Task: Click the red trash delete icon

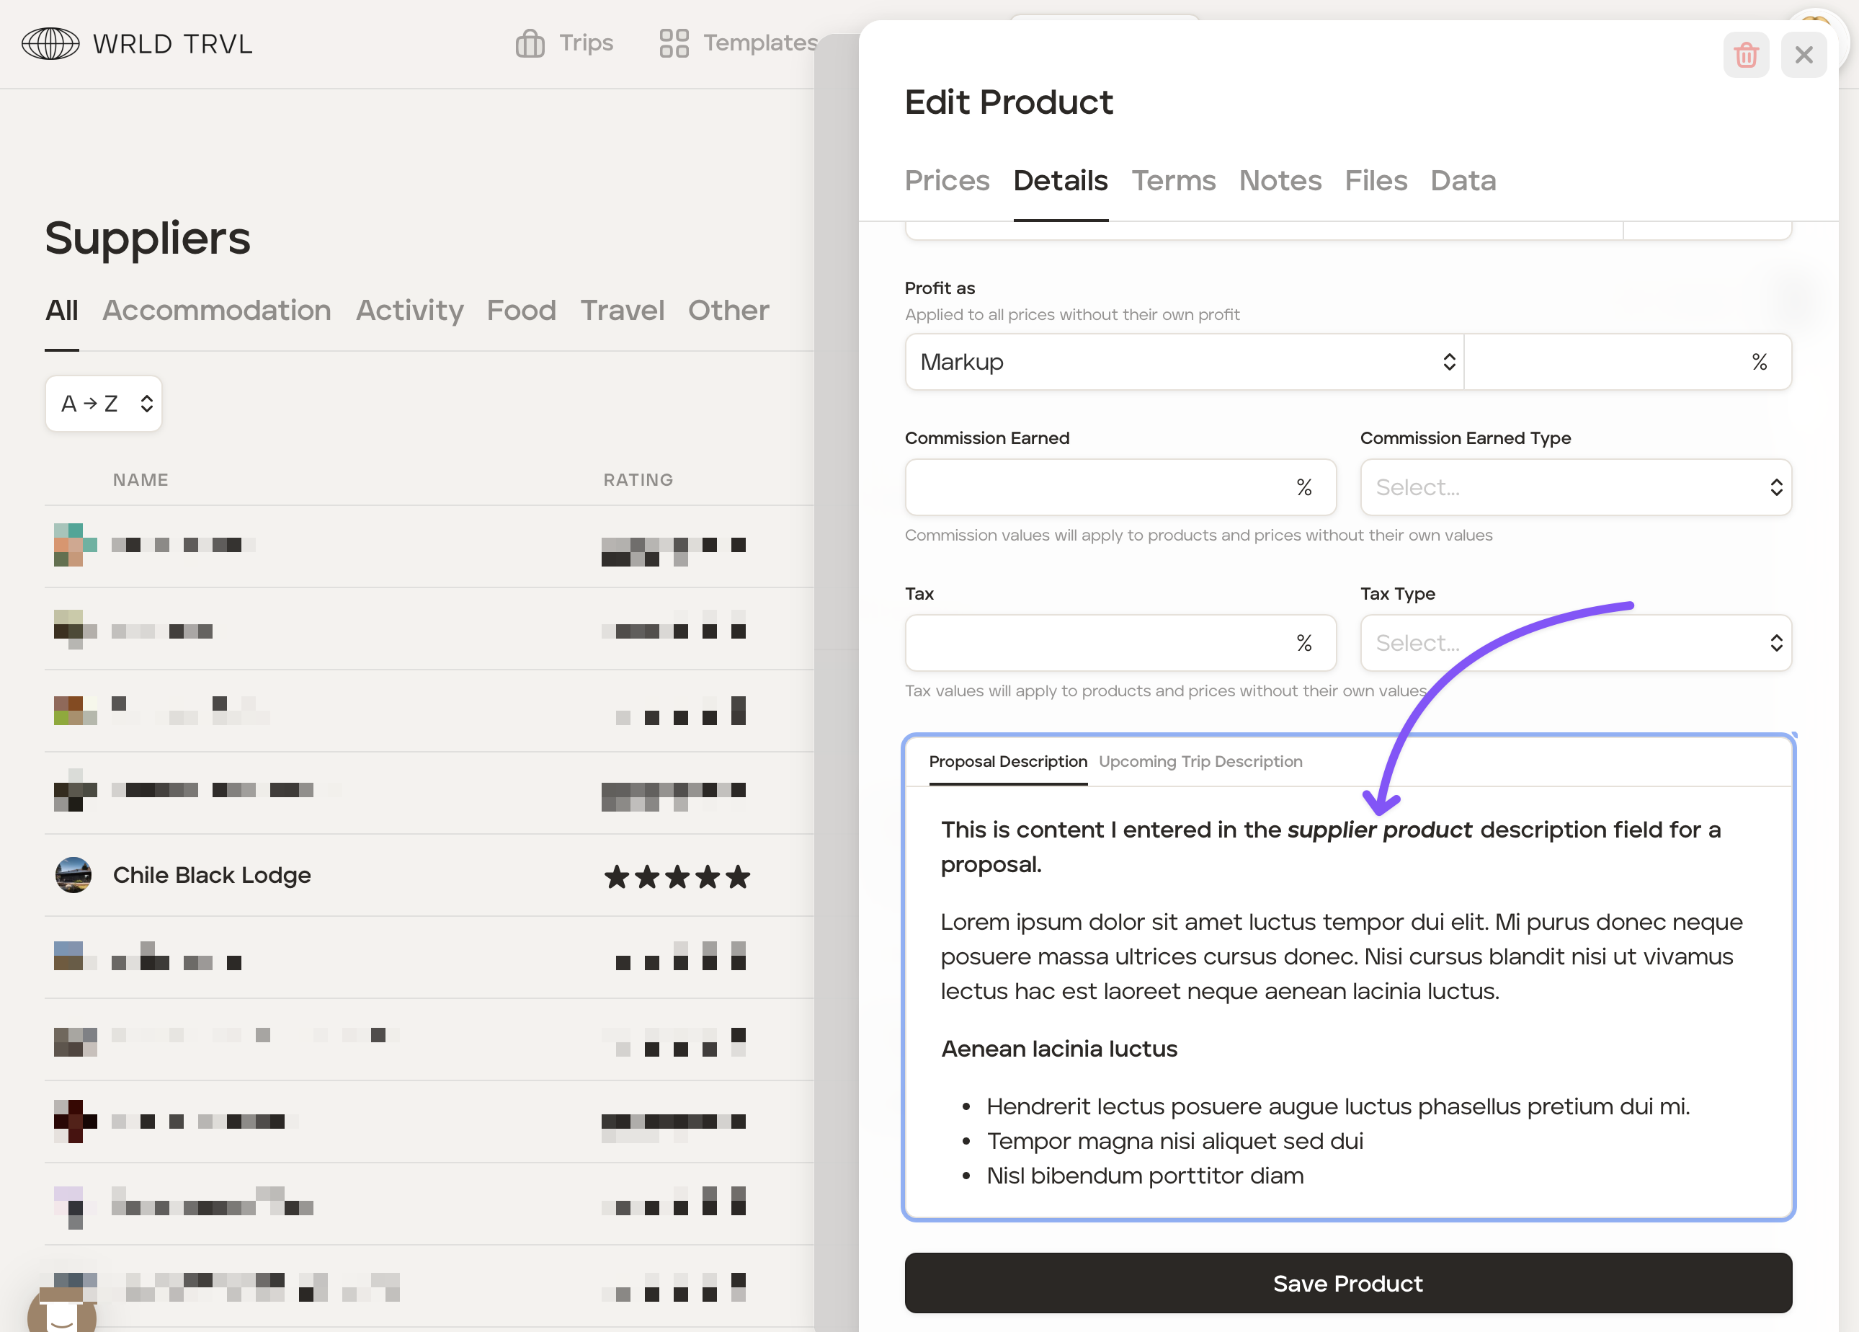Action: tap(1745, 55)
